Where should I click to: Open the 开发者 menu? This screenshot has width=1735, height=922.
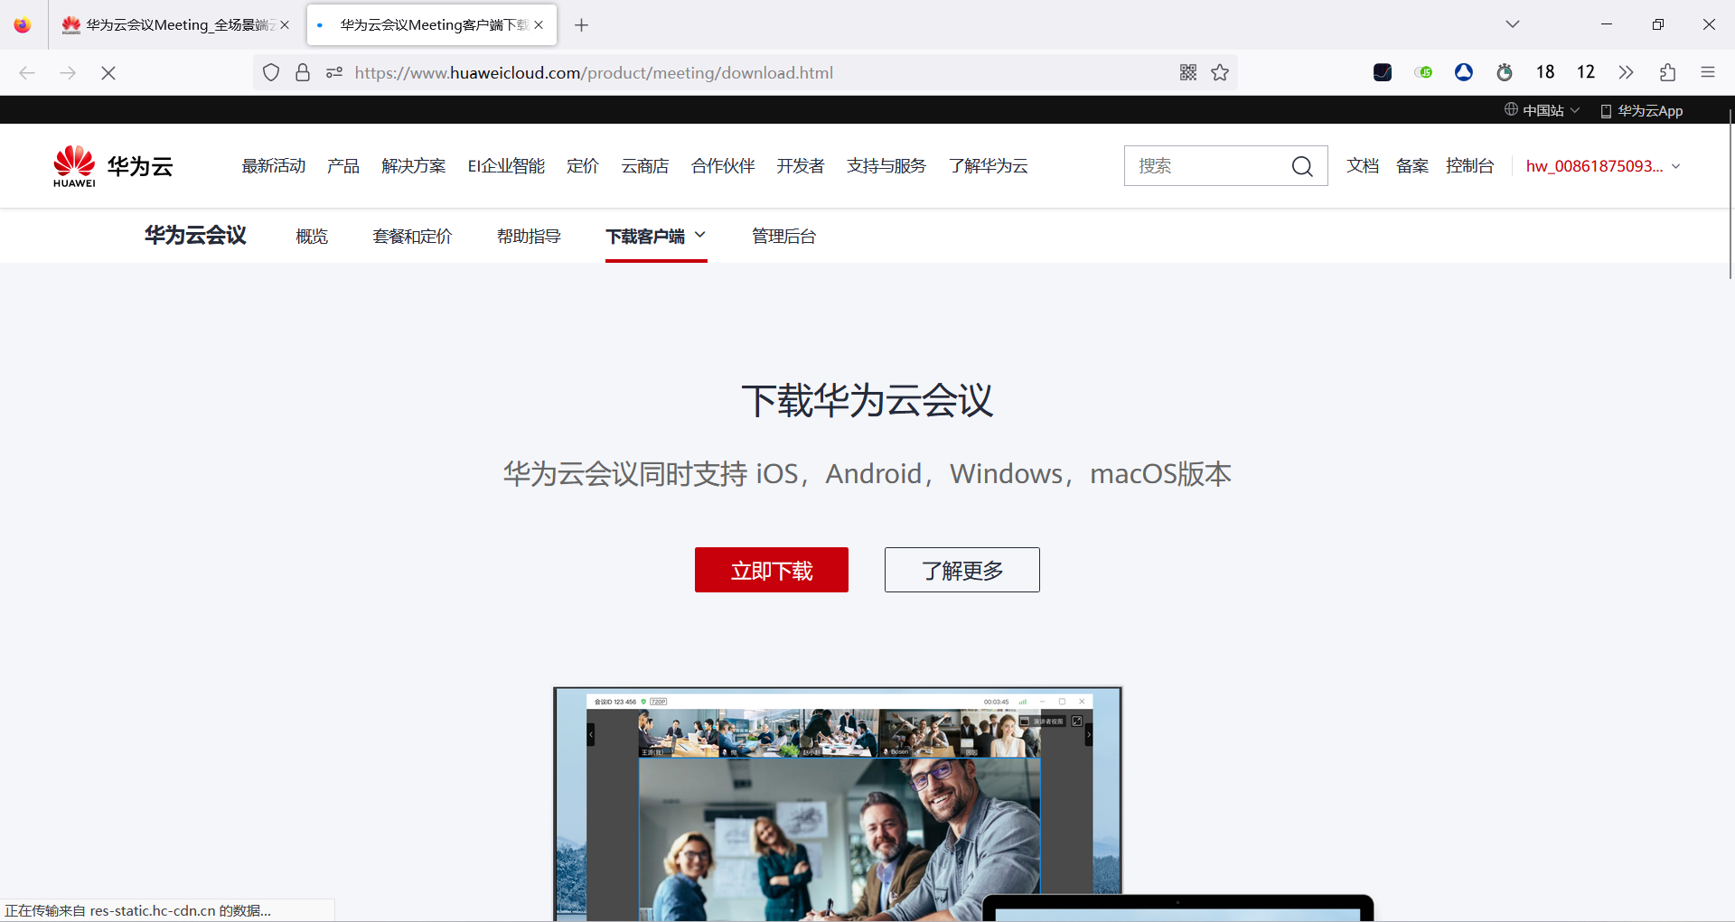click(x=801, y=166)
